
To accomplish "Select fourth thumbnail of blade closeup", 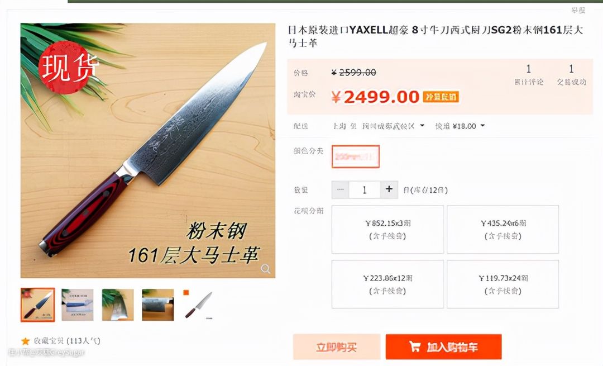I will (157, 305).
